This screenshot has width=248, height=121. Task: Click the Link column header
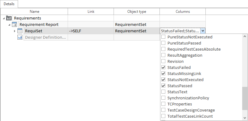point(91,12)
